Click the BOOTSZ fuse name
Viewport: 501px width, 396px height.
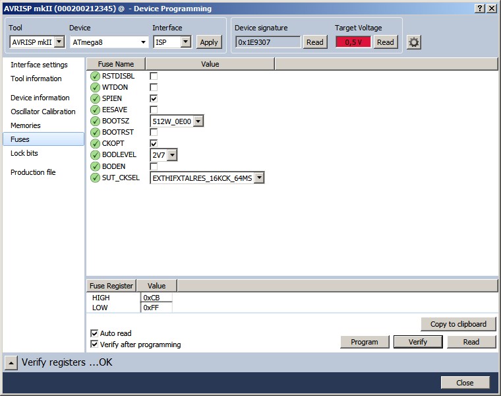pos(115,121)
